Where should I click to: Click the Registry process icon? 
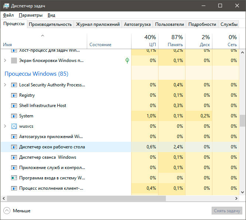tap(14, 95)
